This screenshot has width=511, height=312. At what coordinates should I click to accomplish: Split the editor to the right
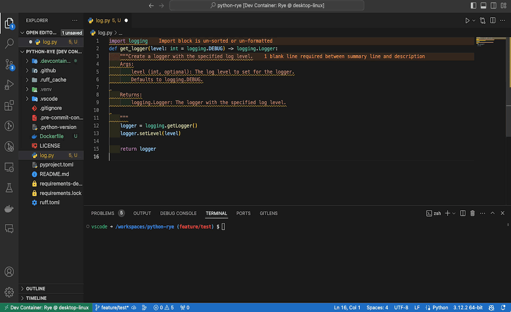tap(493, 20)
